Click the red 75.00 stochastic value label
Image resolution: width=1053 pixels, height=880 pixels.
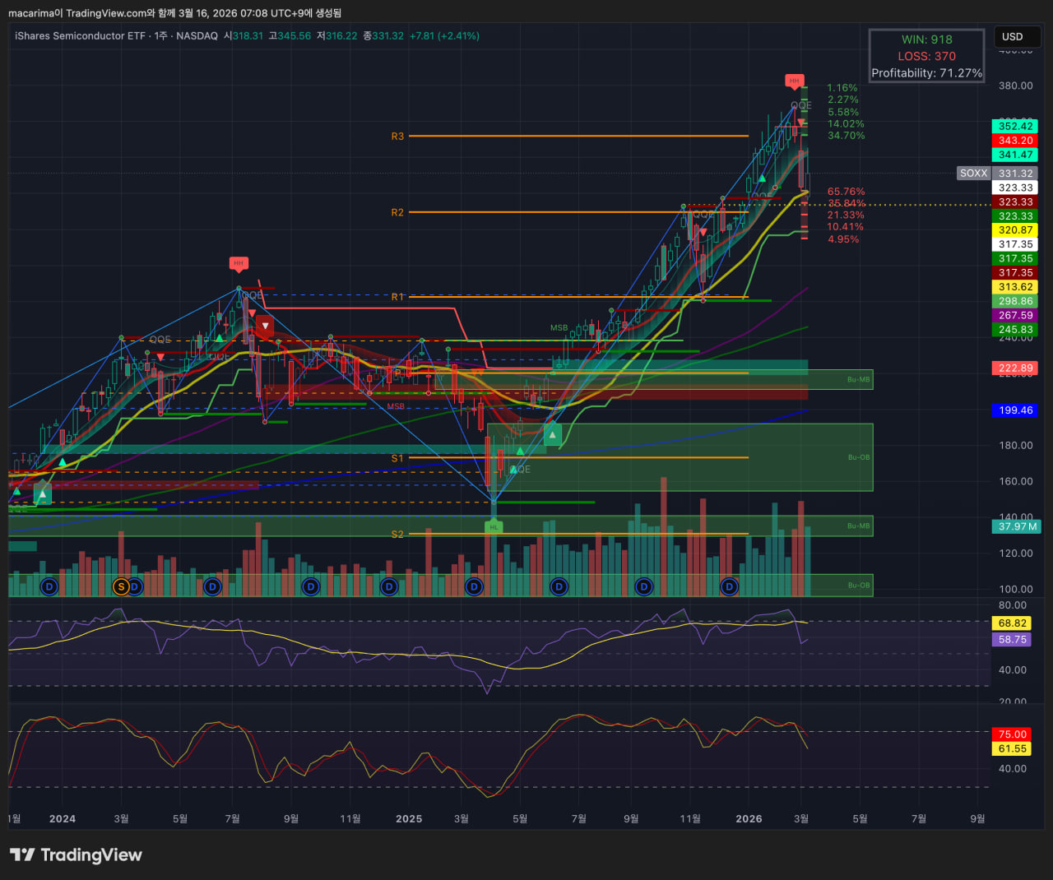click(1012, 734)
